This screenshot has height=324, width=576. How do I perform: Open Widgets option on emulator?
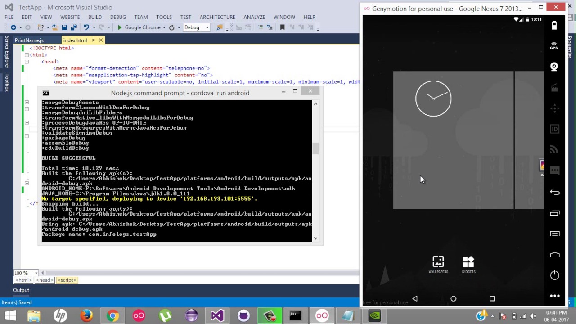click(x=468, y=265)
